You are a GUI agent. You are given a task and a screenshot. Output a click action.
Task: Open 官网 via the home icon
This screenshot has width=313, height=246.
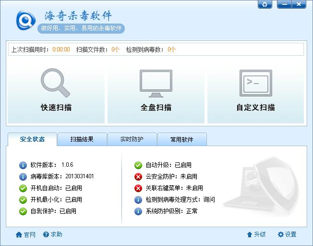(x=19, y=234)
